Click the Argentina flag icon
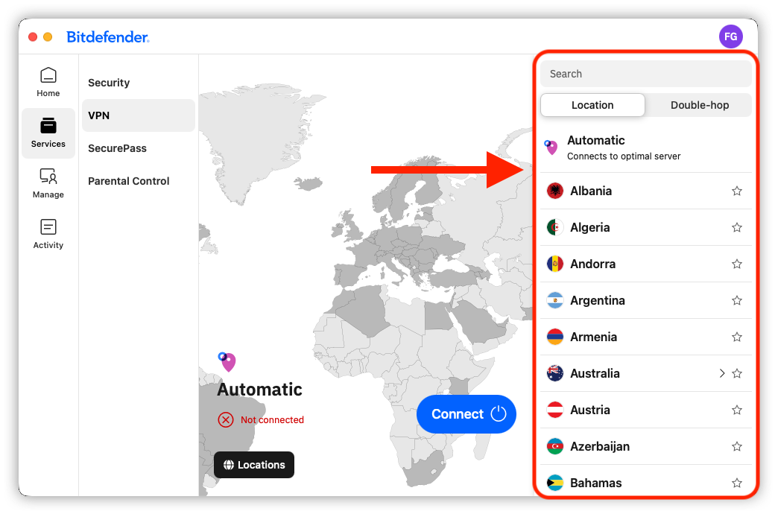775x514 pixels. [555, 300]
